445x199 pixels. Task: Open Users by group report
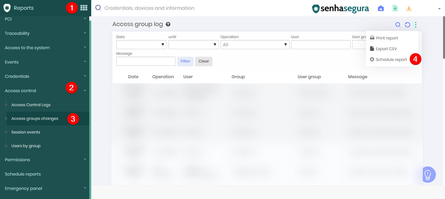click(x=26, y=146)
